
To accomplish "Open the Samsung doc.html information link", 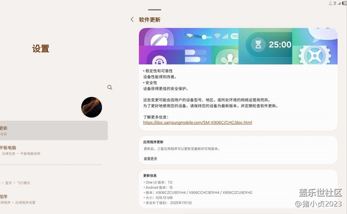I will click(197, 123).
